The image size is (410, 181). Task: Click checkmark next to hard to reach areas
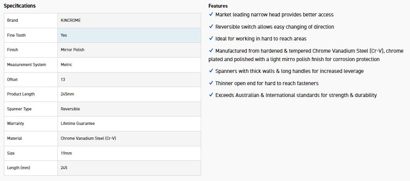tap(211, 39)
